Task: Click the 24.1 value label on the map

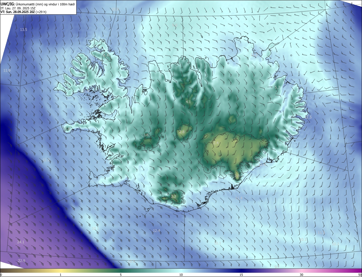Action: click(21, 242)
